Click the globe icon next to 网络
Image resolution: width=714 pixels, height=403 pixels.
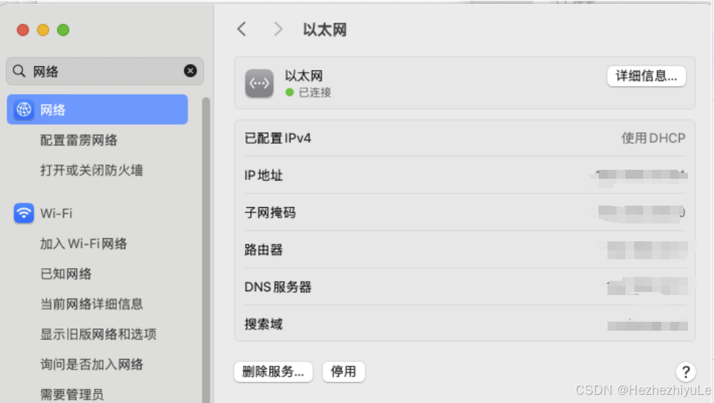pos(24,110)
